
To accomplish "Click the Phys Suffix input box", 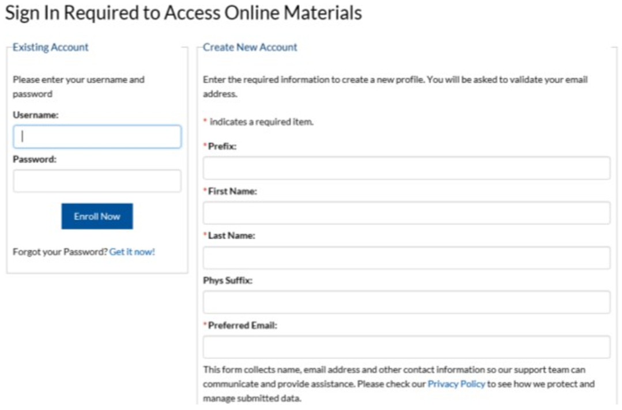I will pos(406,302).
